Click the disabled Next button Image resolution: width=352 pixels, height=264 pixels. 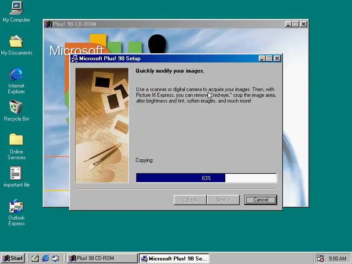click(223, 200)
